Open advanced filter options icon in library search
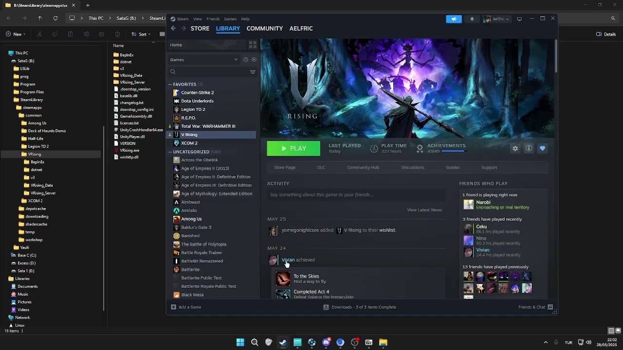Viewport: 623px width, 350px height. point(253,72)
